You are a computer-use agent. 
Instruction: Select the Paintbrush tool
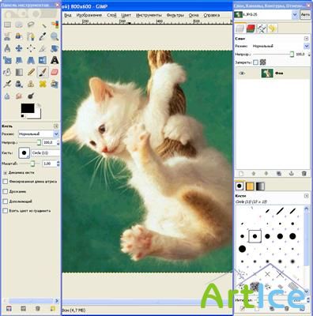(x=43, y=72)
